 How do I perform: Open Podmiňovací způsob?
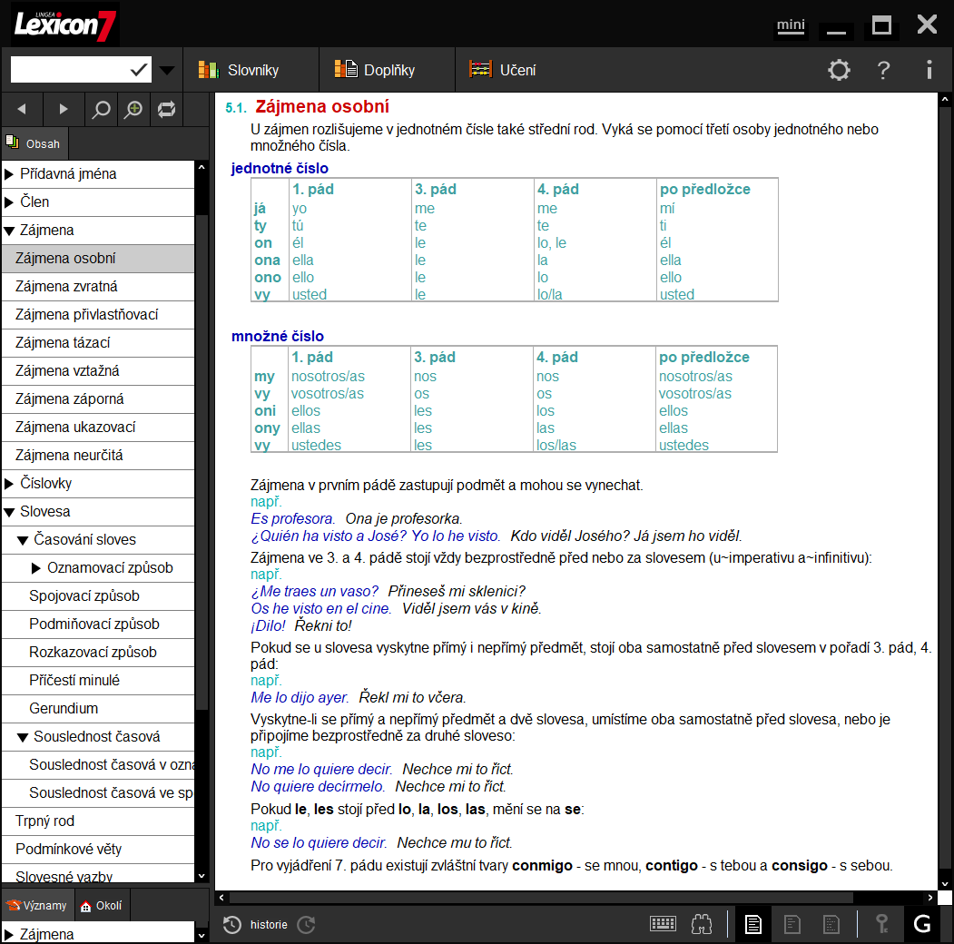(x=98, y=624)
